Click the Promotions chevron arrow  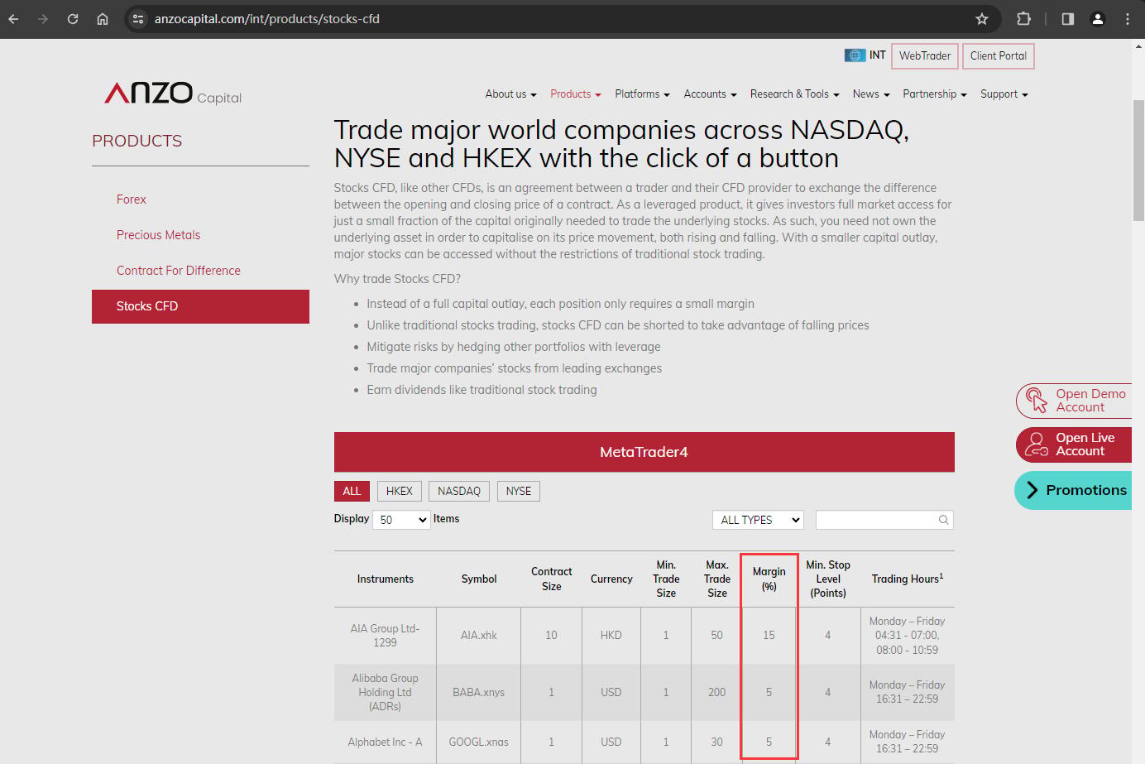click(1032, 490)
